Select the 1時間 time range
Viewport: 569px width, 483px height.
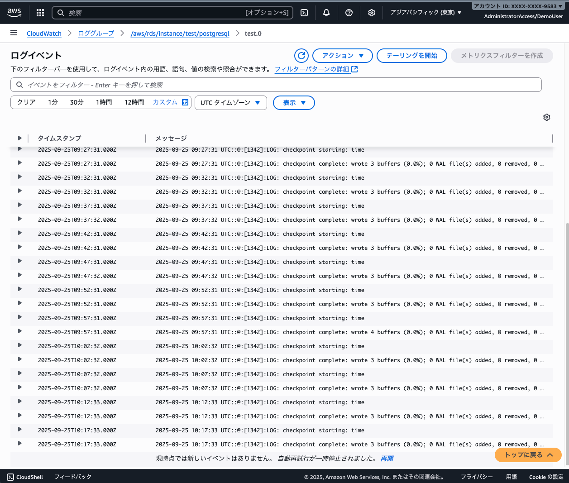click(x=104, y=102)
